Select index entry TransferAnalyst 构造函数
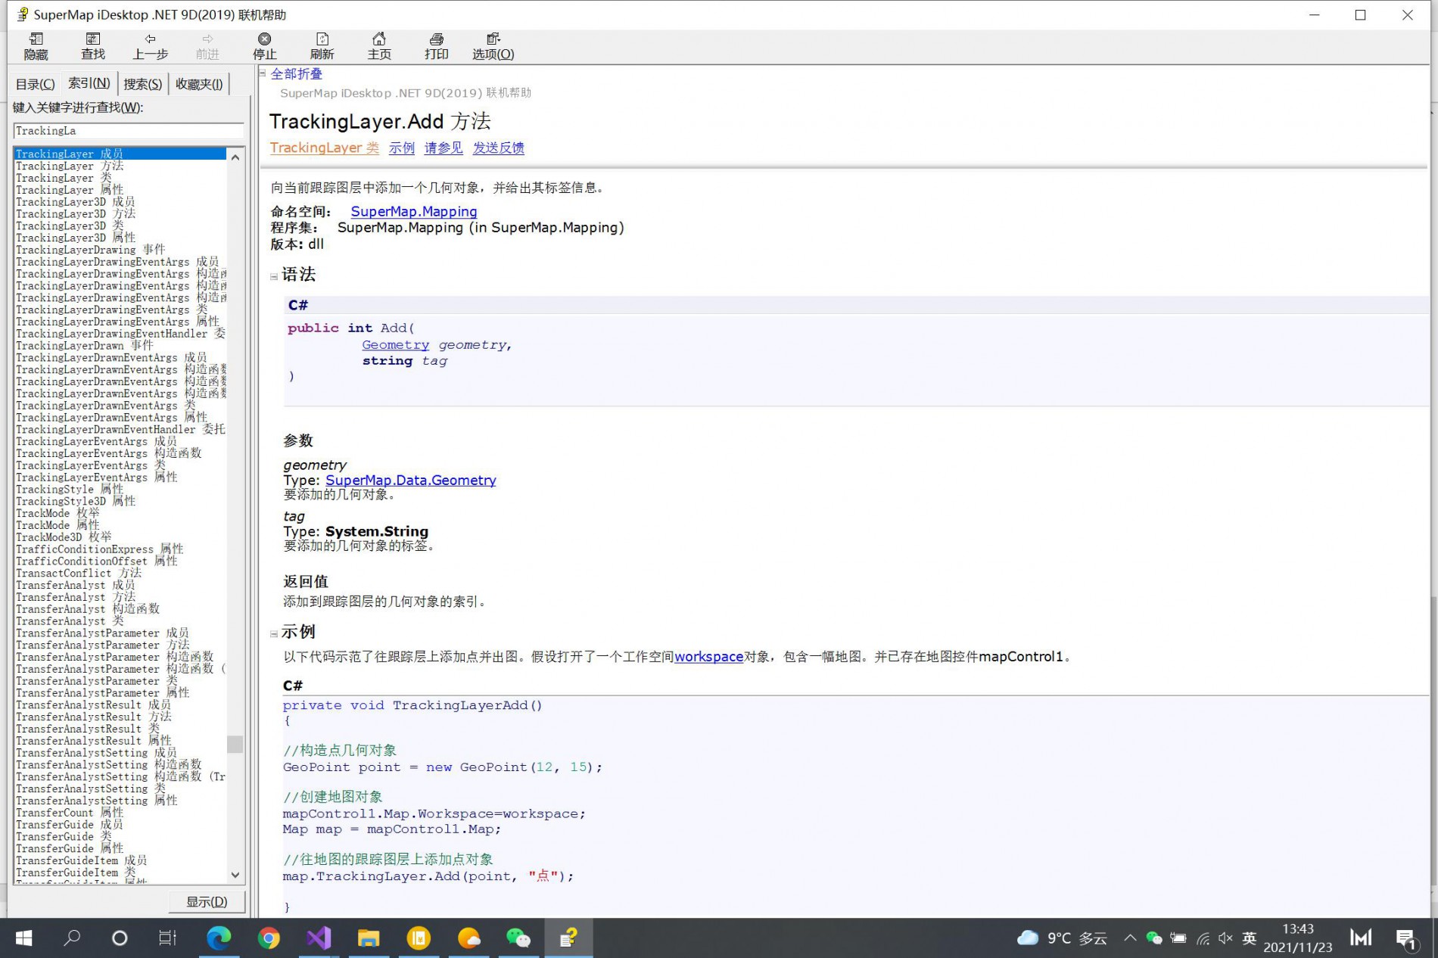Viewport: 1438px width, 958px height. 88,609
